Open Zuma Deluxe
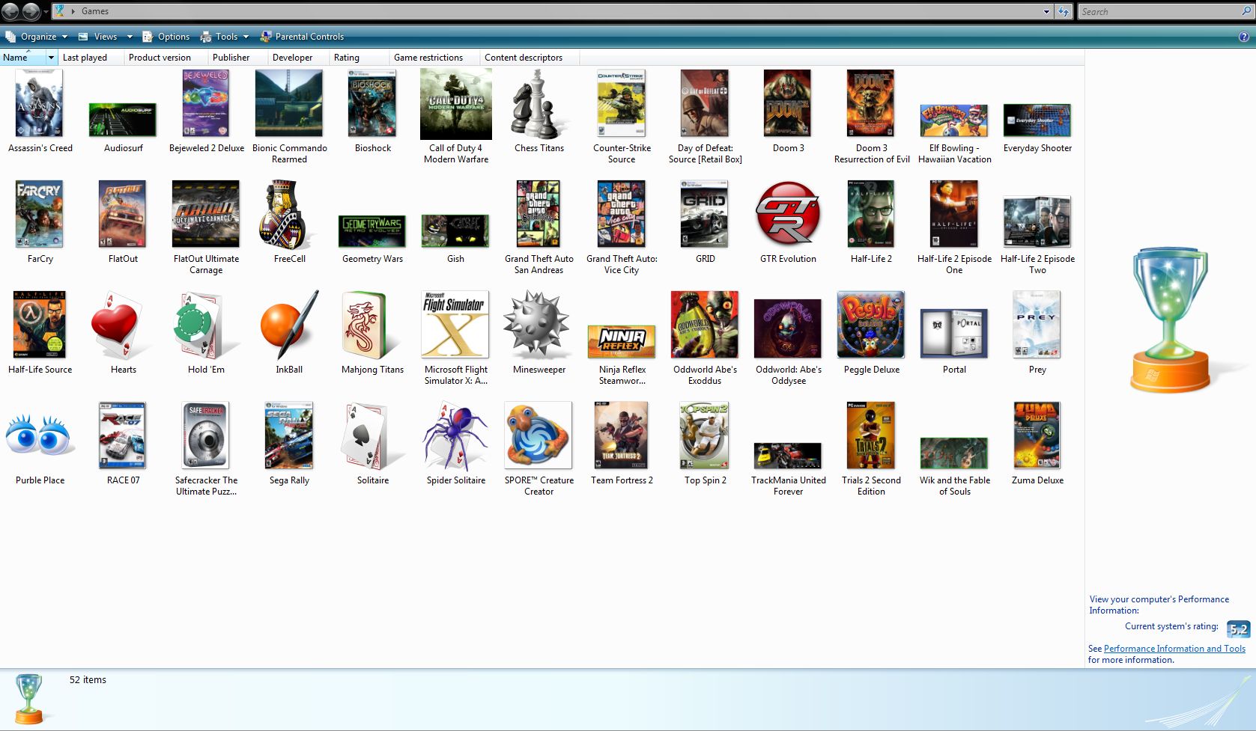This screenshot has width=1256, height=731. (x=1037, y=435)
